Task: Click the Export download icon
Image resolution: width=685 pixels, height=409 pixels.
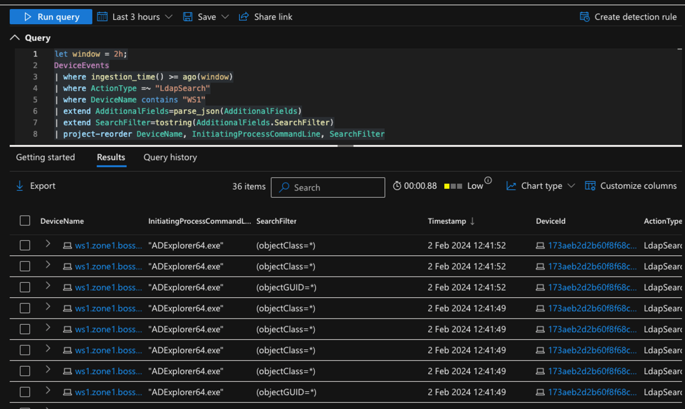Action: point(20,186)
